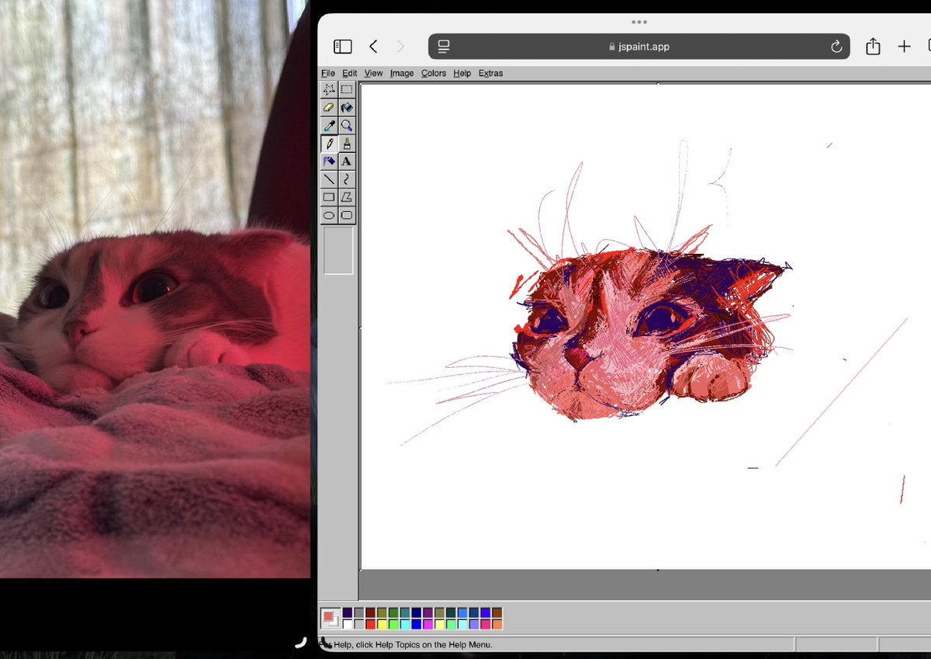The image size is (931, 659).
Task: Select the cyan palette swatch
Action: pyautogui.click(x=405, y=624)
